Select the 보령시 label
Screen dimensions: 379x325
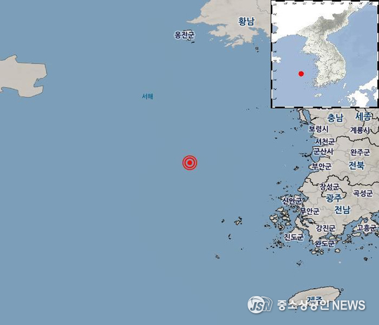click(x=318, y=129)
